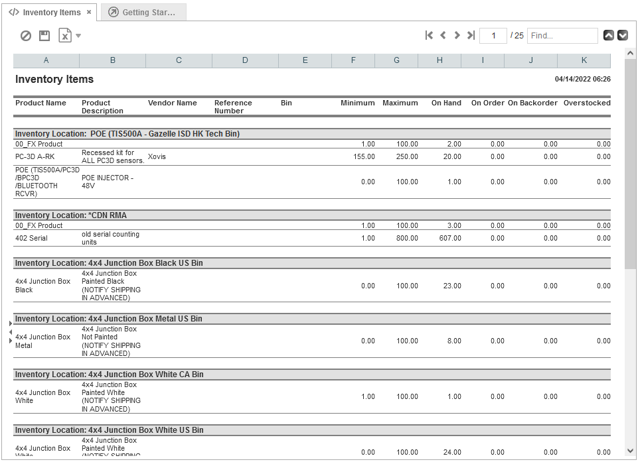Select column I header

click(483, 60)
